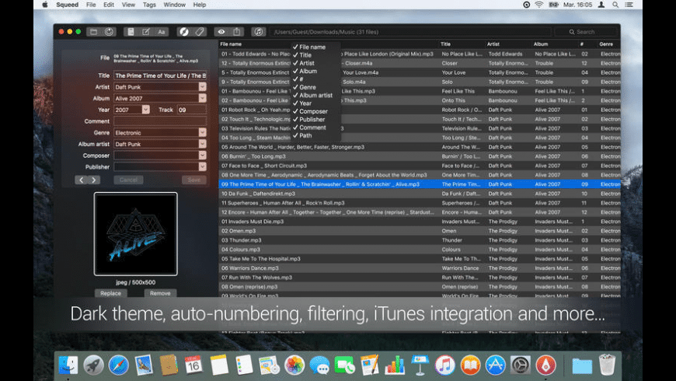Open App Store from the dock

click(x=496, y=365)
